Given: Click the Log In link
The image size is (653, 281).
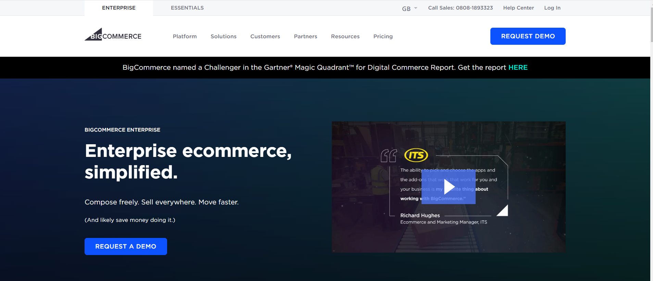Looking at the screenshot, I should click(x=552, y=8).
